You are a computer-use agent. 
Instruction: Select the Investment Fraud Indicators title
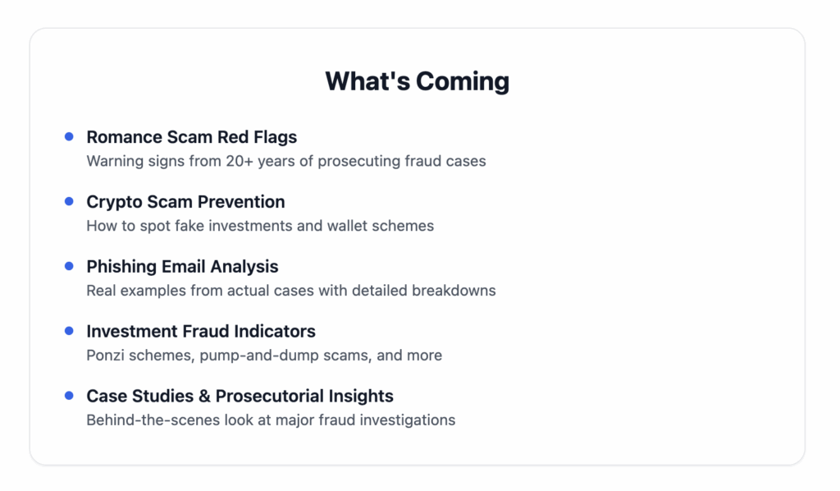click(x=201, y=332)
